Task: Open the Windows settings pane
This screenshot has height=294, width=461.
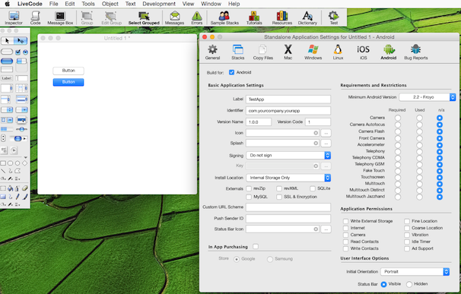Action: coord(313,52)
